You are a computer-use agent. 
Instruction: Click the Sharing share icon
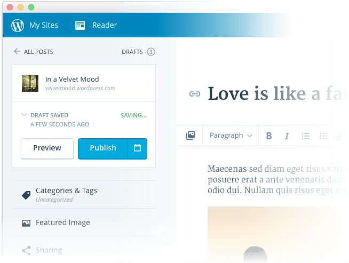(x=26, y=251)
